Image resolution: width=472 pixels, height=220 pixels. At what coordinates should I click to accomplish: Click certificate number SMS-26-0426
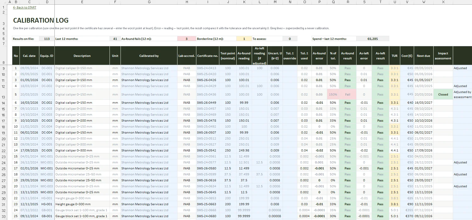click(x=208, y=80)
